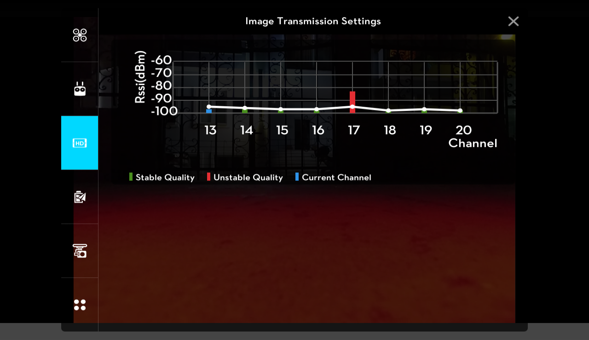Open the gimbal camera settings tab
Screen dimensions: 589x340
[80, 251]
